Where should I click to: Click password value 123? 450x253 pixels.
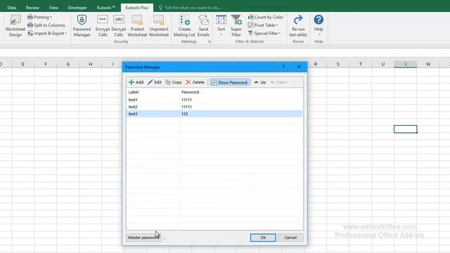click(184, 114)
